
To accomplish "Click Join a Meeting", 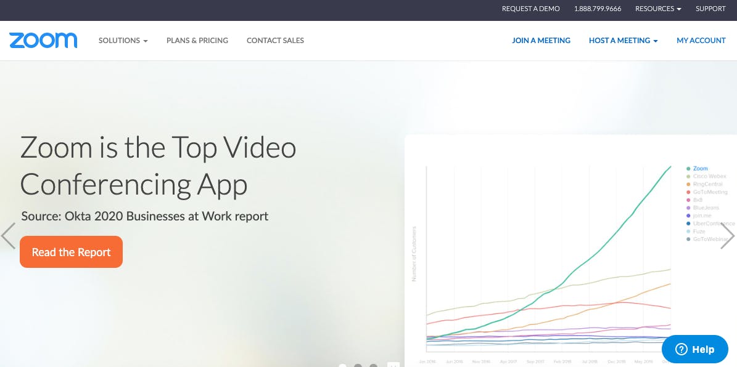I will tap(541, 41).
